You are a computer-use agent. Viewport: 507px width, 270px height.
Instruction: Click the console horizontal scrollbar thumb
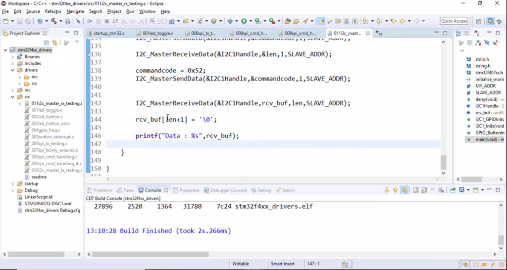click(x=151, y=255)
